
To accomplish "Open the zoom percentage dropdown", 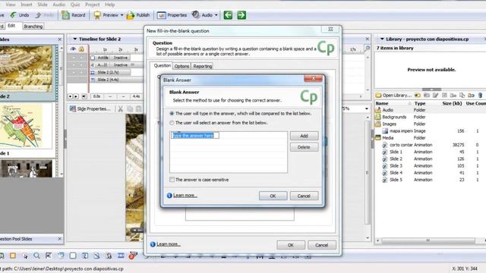I will pos(367,109).
